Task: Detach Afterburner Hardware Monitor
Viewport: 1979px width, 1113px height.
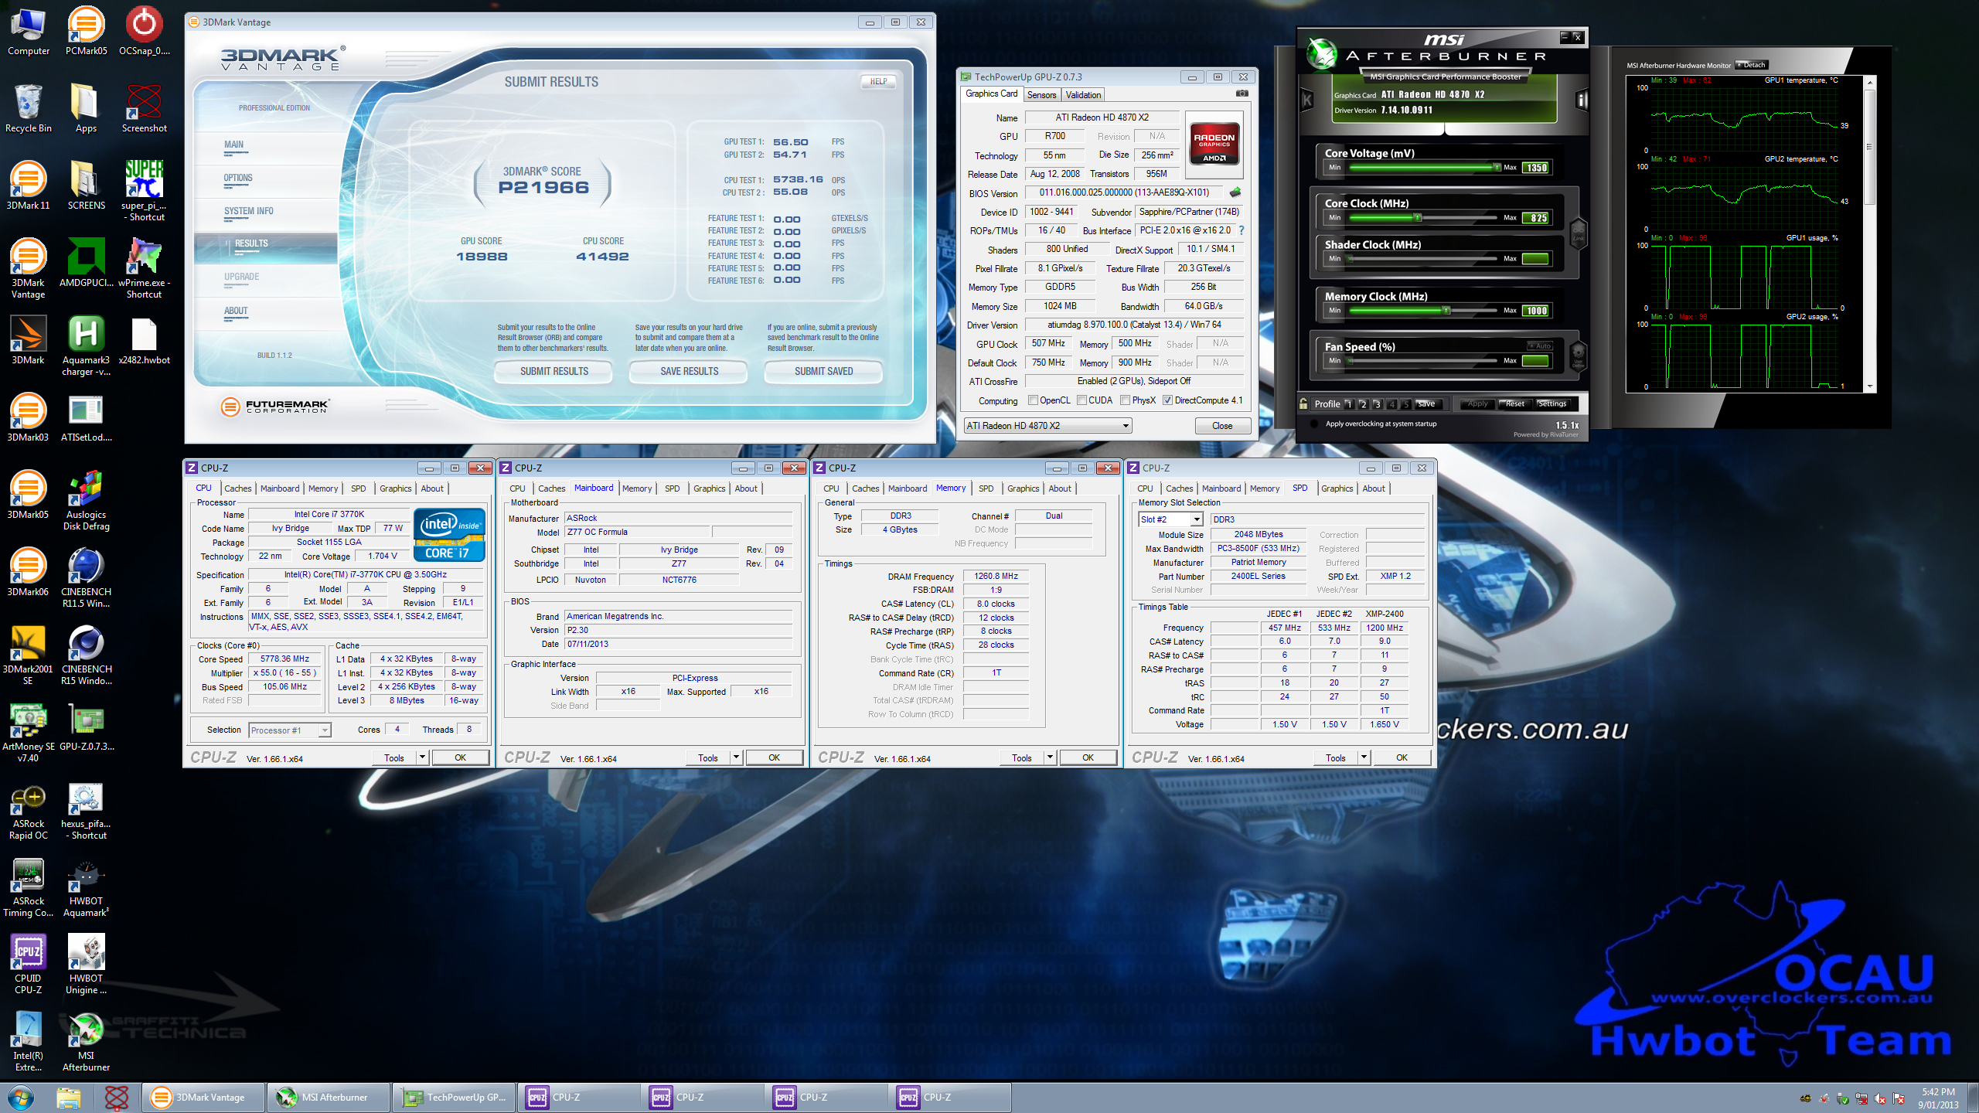Action: coord(1752,65)
